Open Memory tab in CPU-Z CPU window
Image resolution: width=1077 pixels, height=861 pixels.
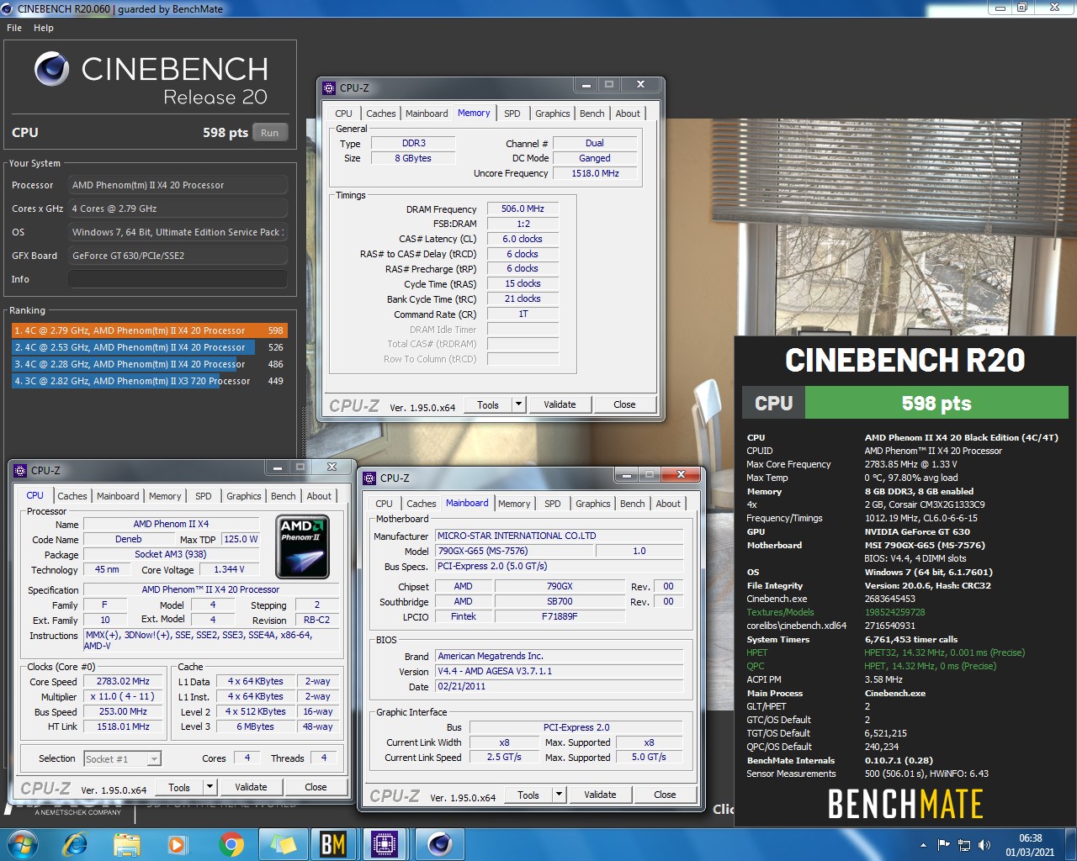point(165,496)
